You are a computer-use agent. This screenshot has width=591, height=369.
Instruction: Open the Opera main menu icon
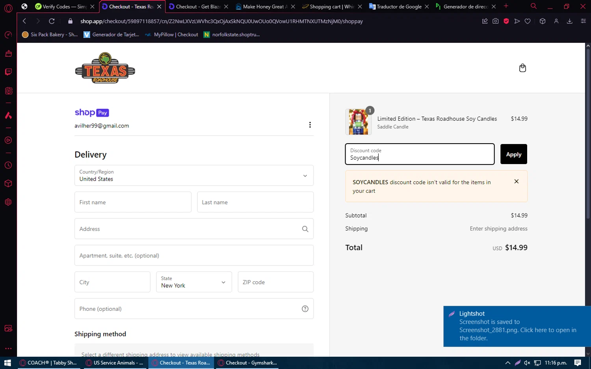pos(8,8)
